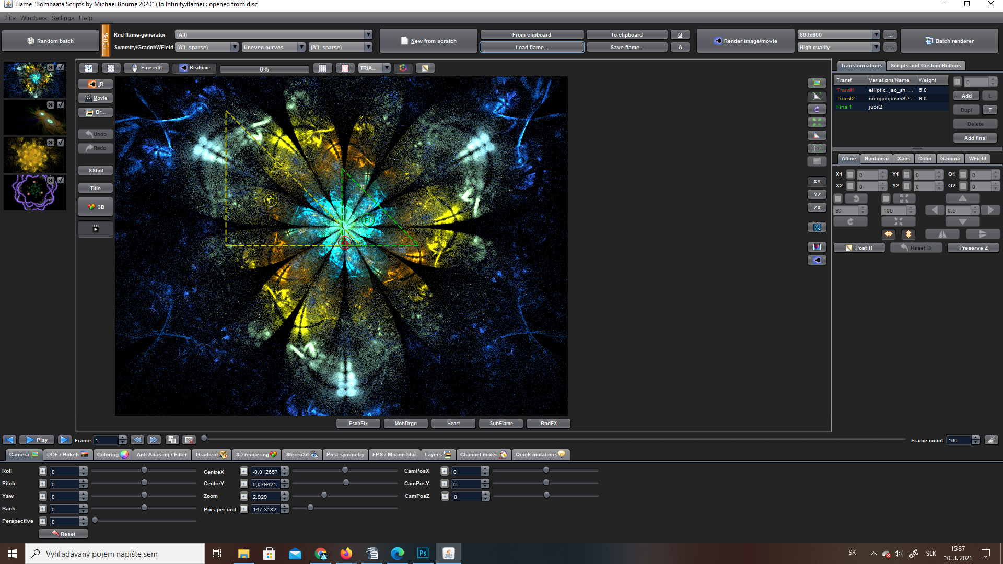Click the green scale arrows icon
The height and width of the screenshot is (564, 1003).
pos(817,122)
